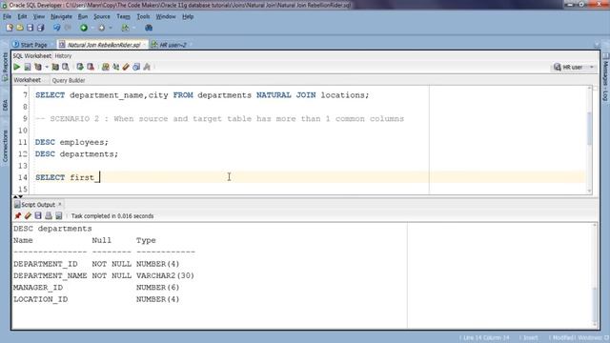Open the Team menu
This screenshot has width=610, height=343.
click(123, 17)
